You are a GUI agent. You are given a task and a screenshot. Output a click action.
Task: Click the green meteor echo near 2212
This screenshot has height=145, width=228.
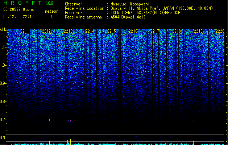pos(49,120)
